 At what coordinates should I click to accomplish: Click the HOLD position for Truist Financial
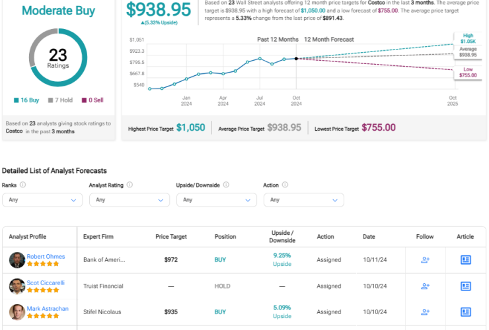click(x=222, y=286)
